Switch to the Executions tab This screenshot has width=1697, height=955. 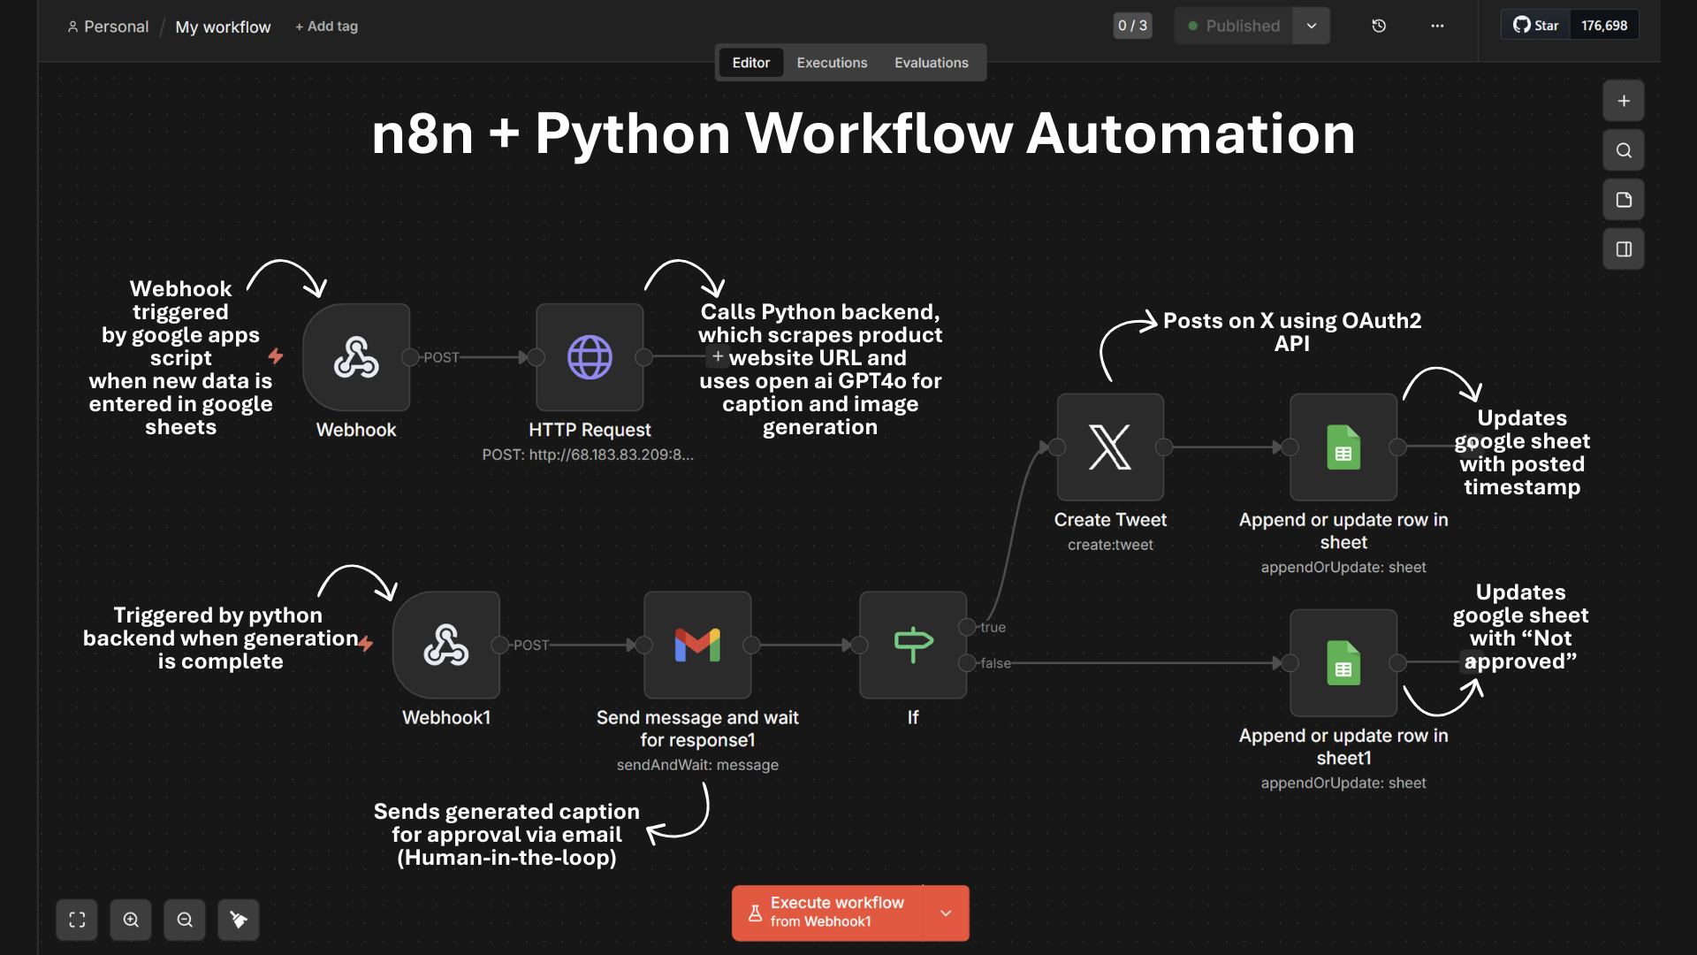click(832, 63)
